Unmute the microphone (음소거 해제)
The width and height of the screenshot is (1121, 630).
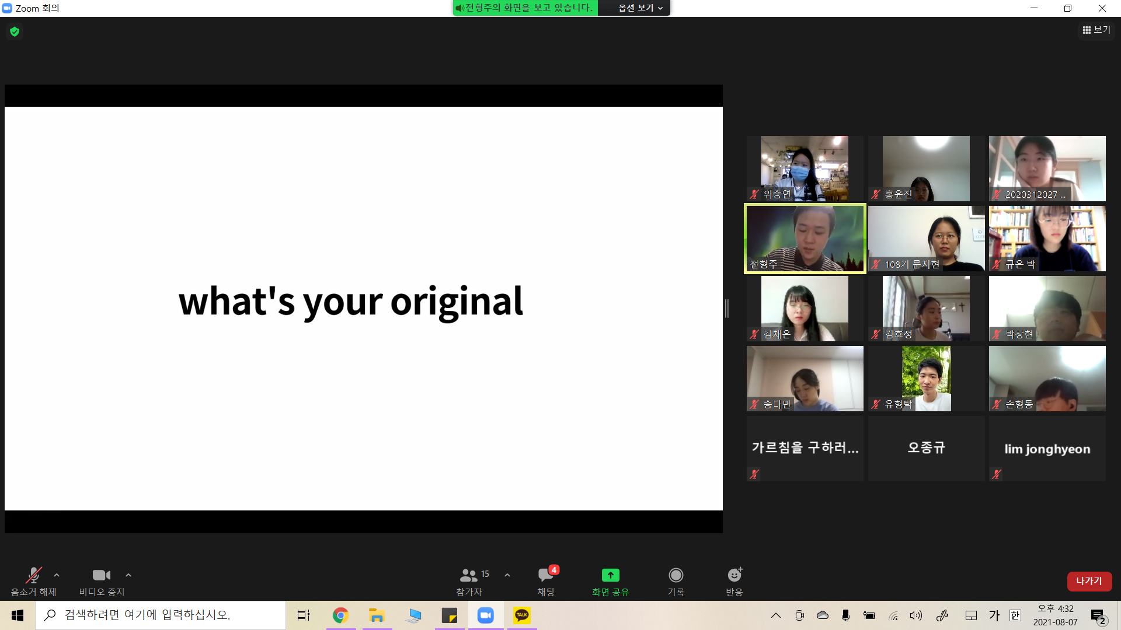click(33, 576)
